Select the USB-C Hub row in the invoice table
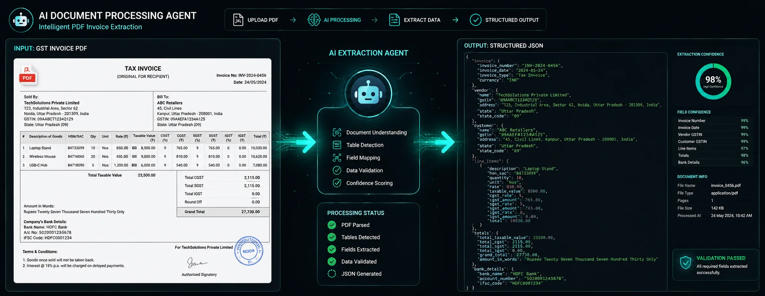This screenshot has width=765, height=296. point(145,165)
